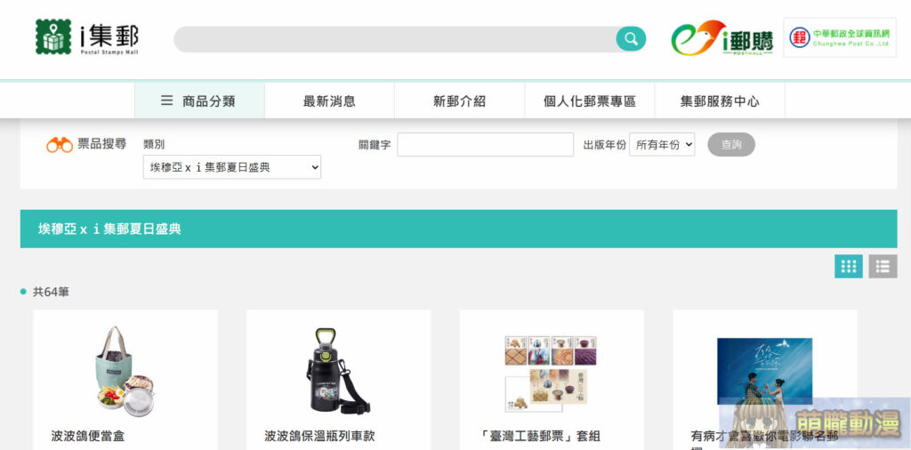911x450 pixels.
Task: Open the 商品分類 hamburger menu
Action: 199,101
